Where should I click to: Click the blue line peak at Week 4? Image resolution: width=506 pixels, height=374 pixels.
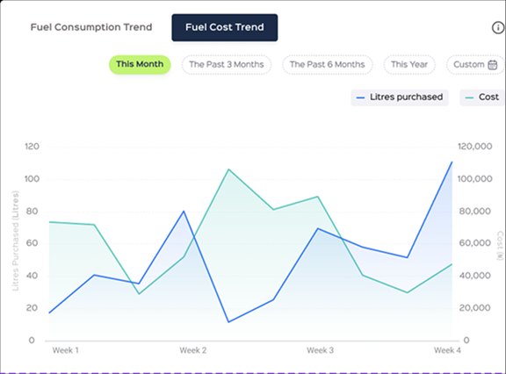[452, 162]
